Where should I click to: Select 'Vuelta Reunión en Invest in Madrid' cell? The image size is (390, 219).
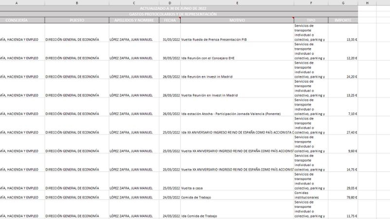click(x=237, y=89)
